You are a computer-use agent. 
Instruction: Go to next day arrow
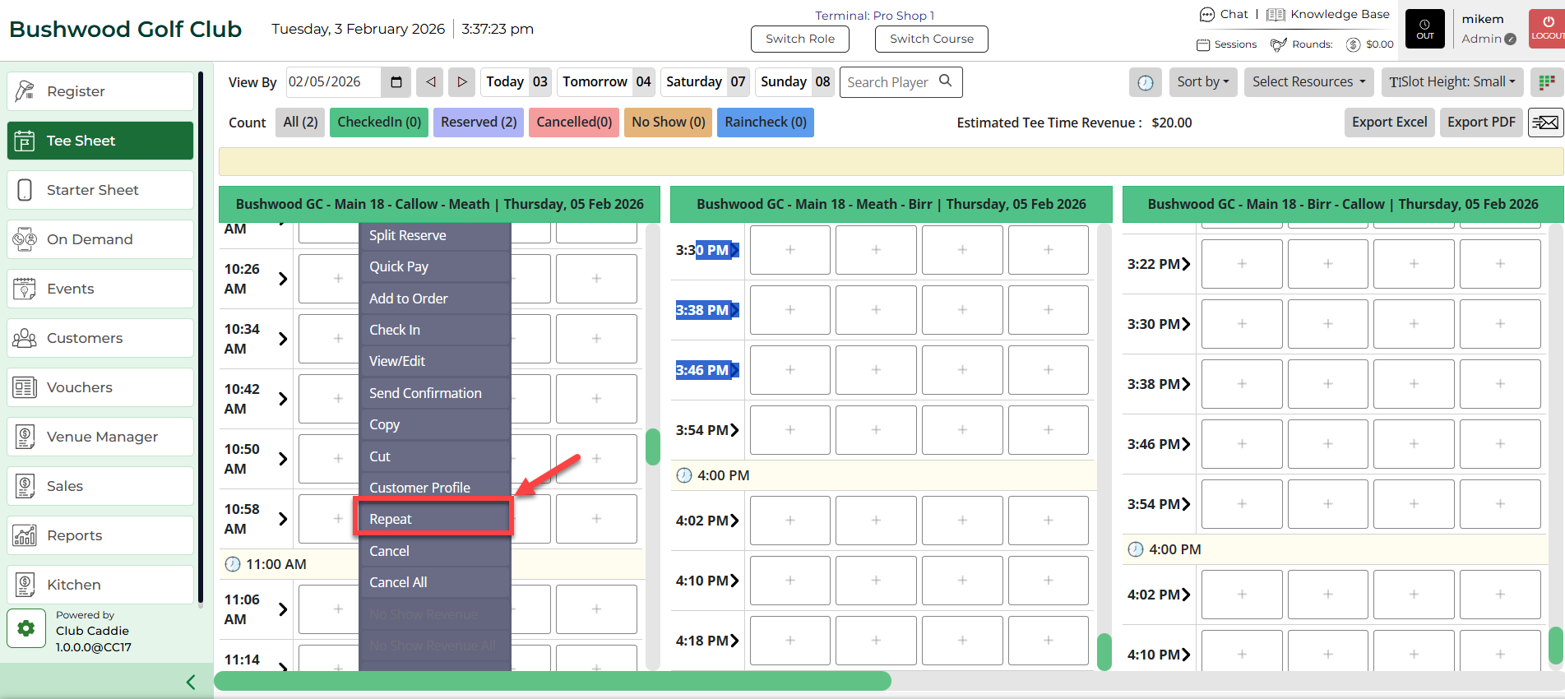coord(462,82)
